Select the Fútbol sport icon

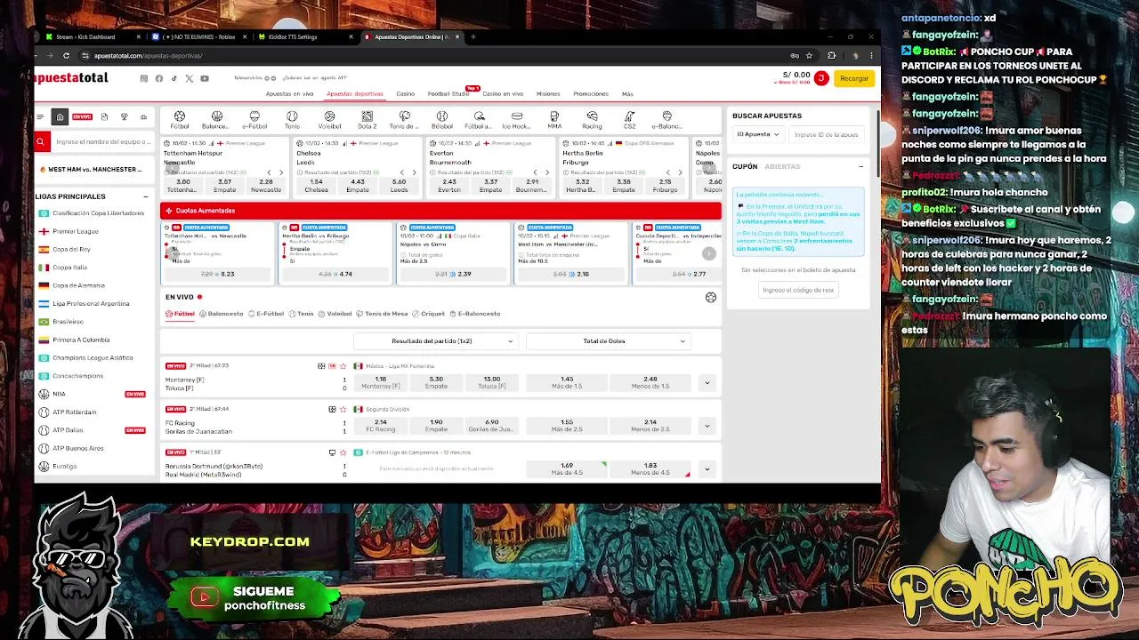point(180,120)
